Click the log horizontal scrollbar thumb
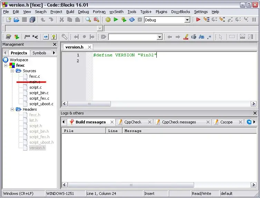Viewport: 260px width, 198px height. click(x=131, y=185)
